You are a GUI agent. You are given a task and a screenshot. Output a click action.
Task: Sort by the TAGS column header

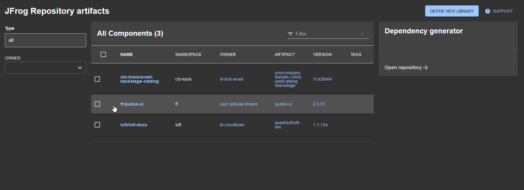tap(356, 54)
